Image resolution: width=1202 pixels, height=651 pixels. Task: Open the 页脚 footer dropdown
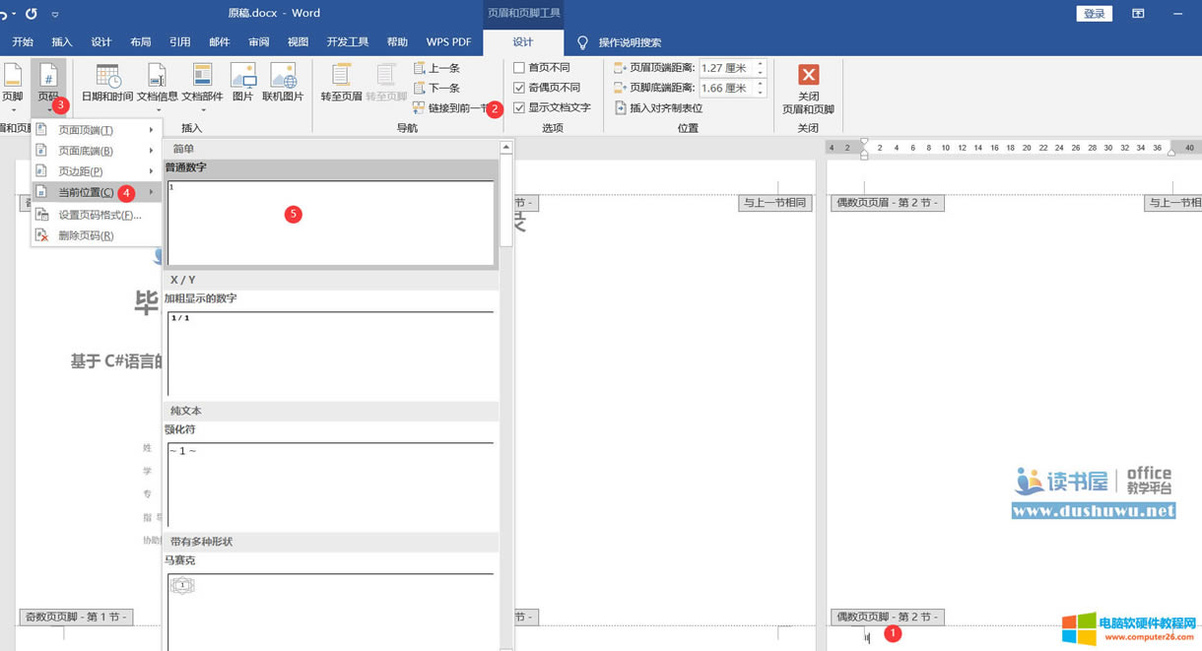13,89
